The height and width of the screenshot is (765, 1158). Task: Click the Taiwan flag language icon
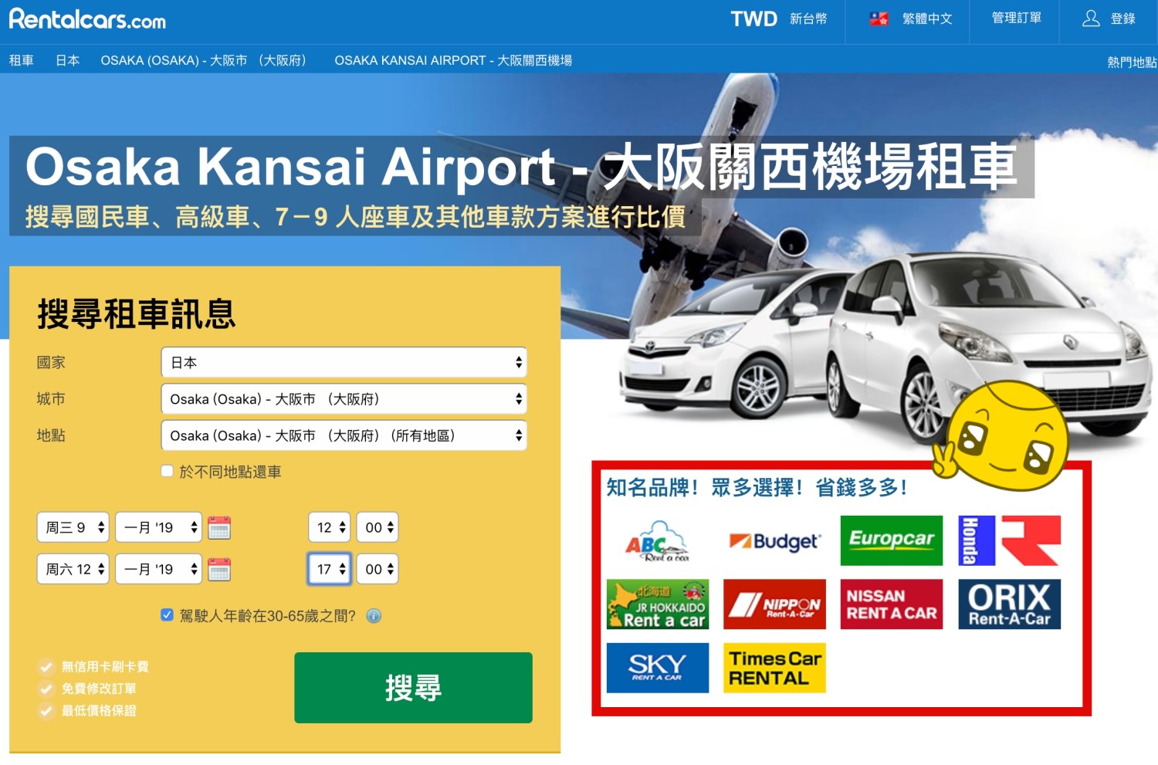pos(879,19)
